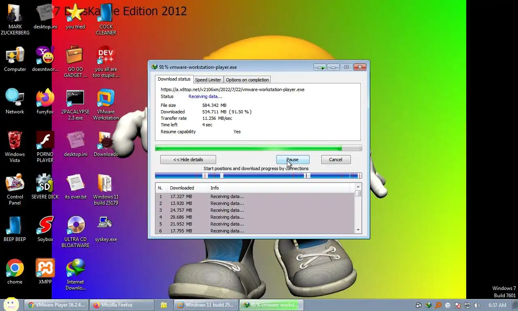
Task: Open the Action Center flag tray icon
Action: 458,305
